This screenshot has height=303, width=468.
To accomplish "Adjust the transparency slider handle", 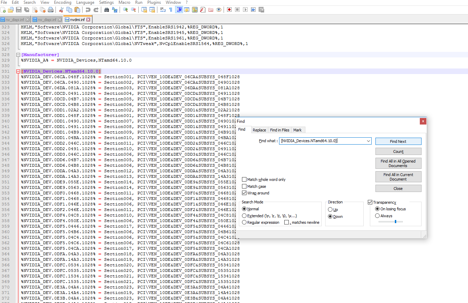I will pyautogui.click(x=396, y=221).
